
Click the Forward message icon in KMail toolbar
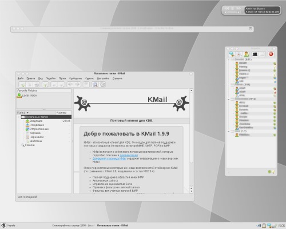tap(61, 84)
